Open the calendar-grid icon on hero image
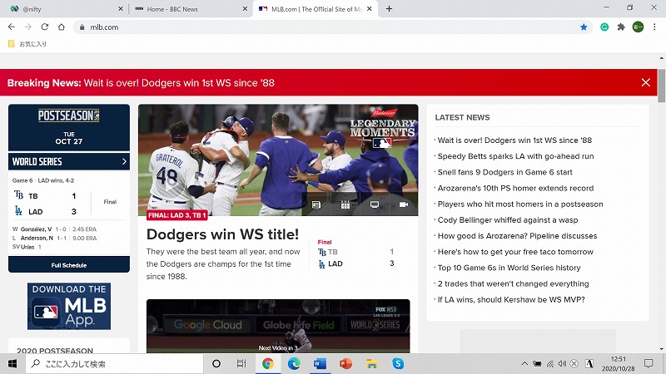The image size is (666, 374). [x=345, y=204]
